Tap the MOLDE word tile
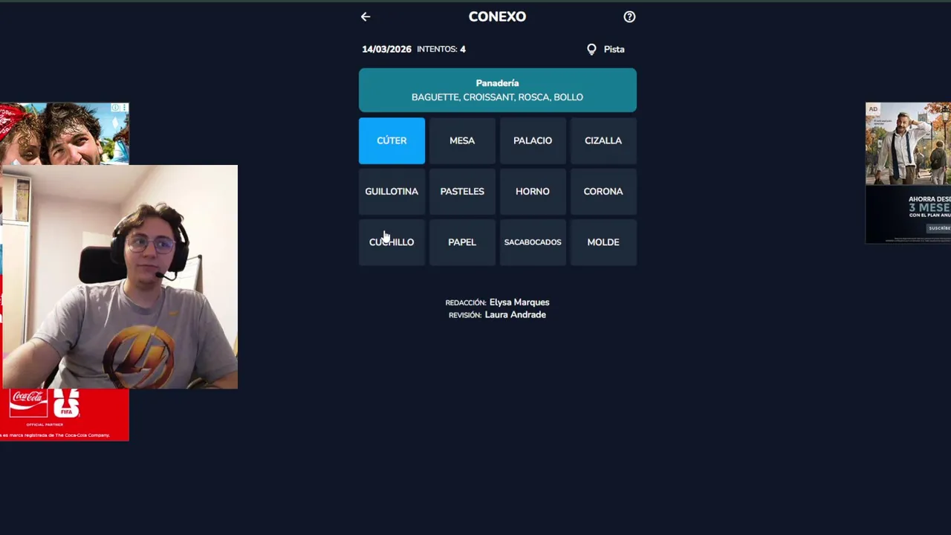Viewport: 951px width, 535px height. point(603,241)
